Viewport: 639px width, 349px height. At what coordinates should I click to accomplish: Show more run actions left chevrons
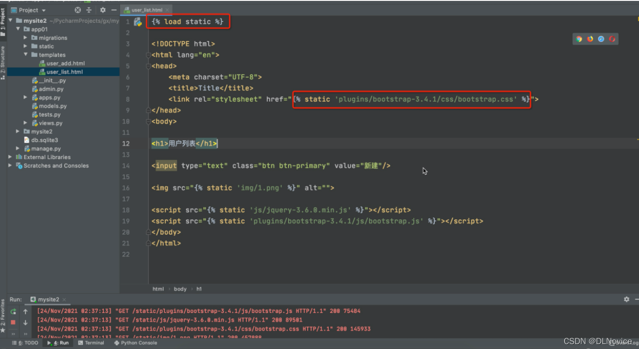13,333
